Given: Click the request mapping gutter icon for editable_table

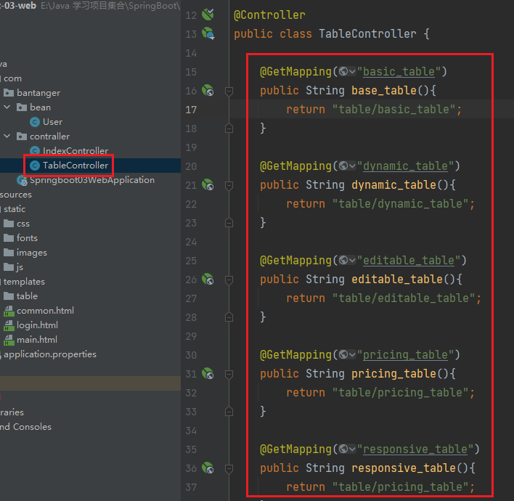Looking at the screenshot, I should pos(208,280).
